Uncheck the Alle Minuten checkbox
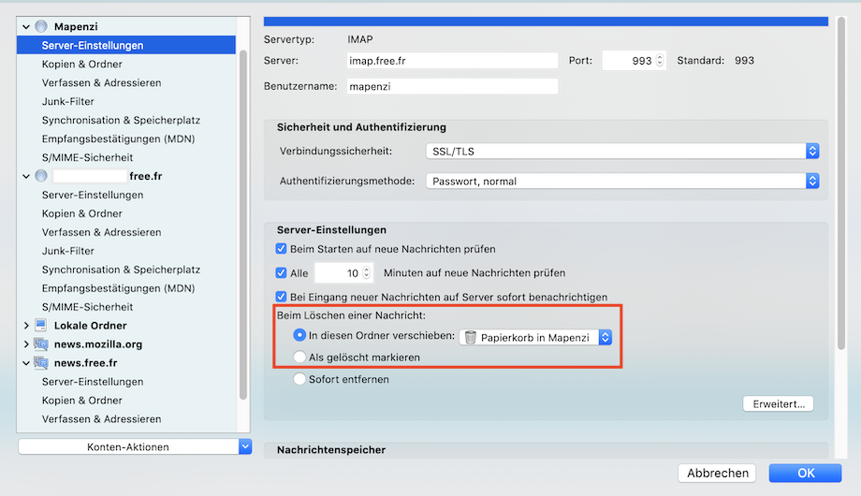This screenshot has width=861, height=496. 281,272
